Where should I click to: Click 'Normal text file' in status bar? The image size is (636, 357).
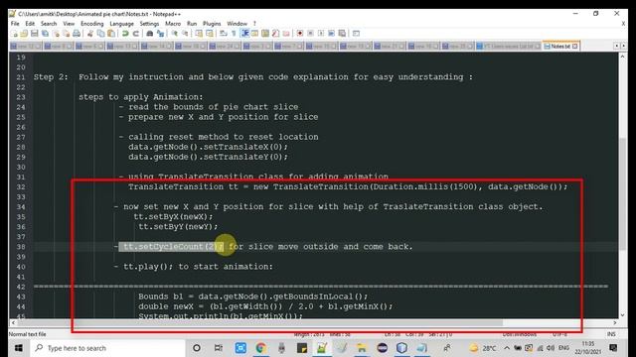point(27,334)
